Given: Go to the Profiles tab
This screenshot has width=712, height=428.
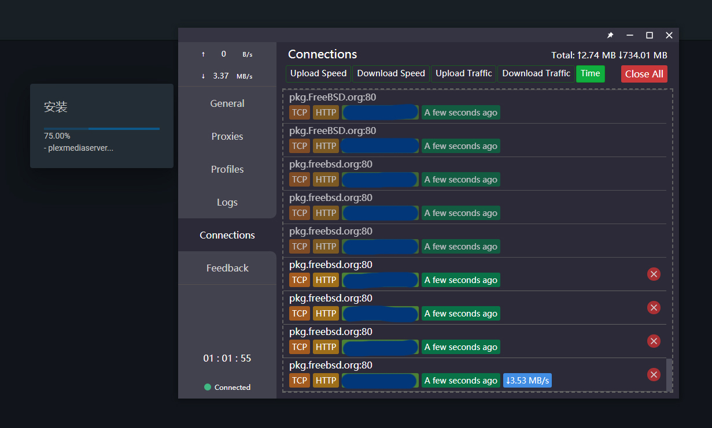Looking at the screenshot, I should coord(227,169).
